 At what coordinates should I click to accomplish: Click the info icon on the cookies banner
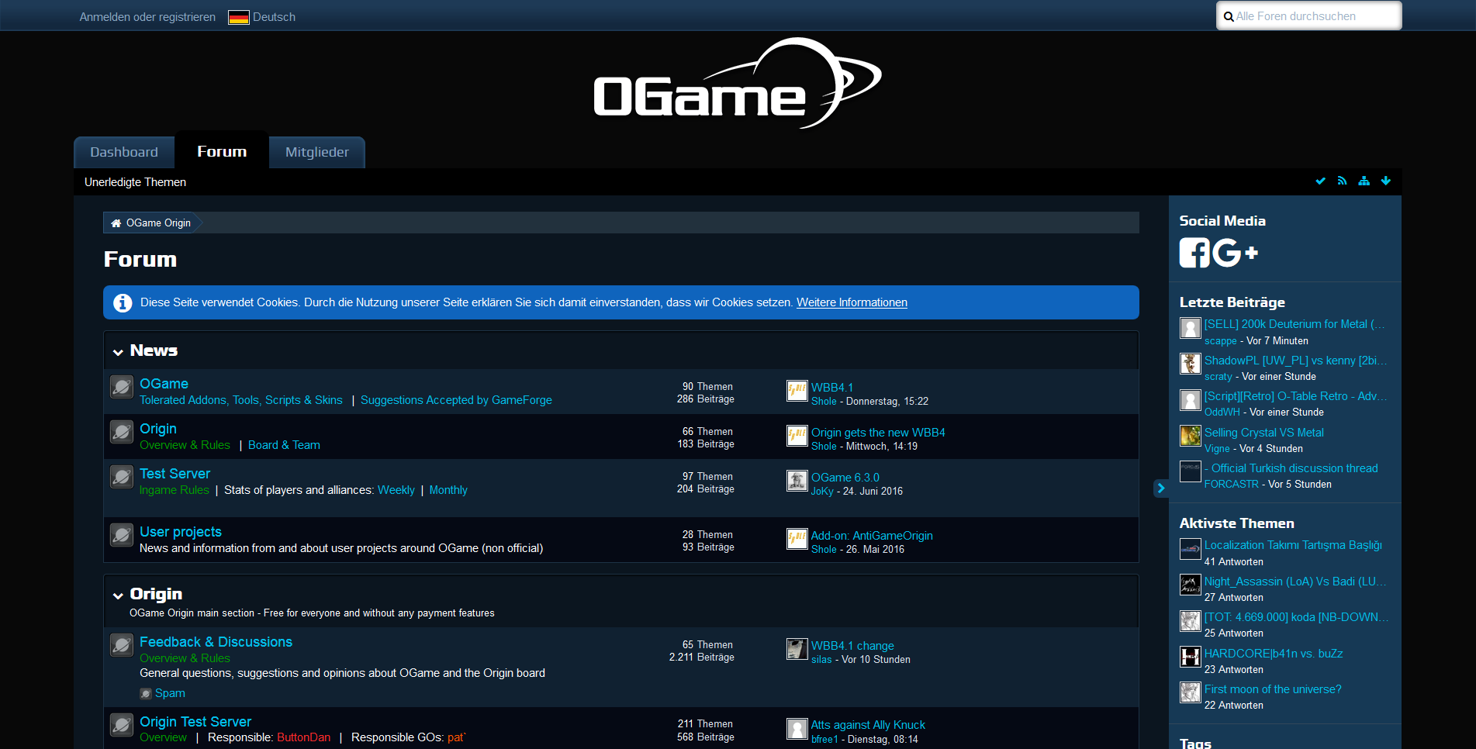click(123, 302)
